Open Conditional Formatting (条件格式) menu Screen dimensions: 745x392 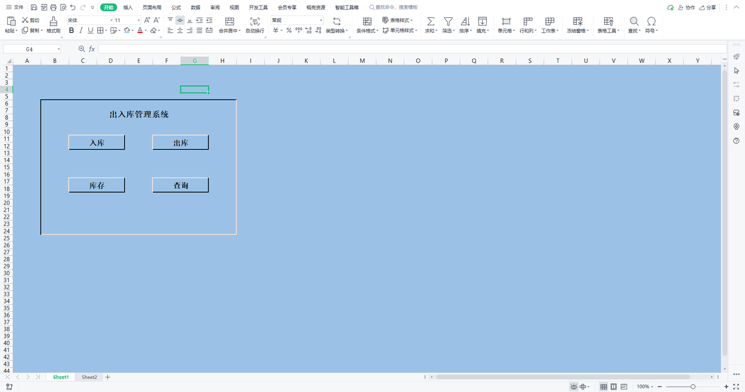coord(368,25)
